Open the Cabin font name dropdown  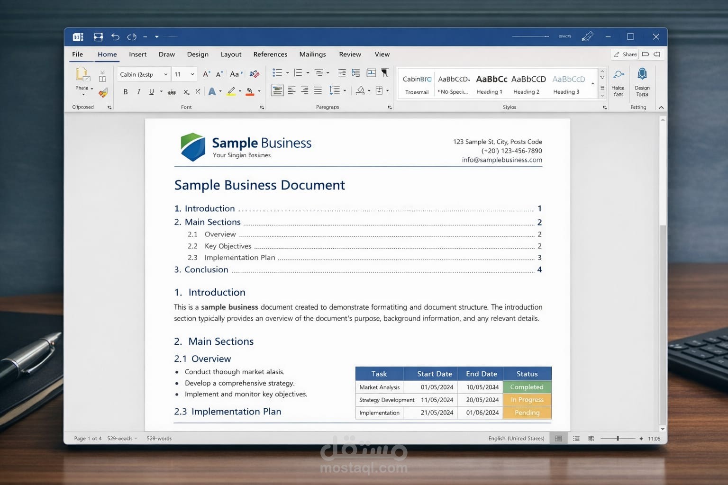165,74
